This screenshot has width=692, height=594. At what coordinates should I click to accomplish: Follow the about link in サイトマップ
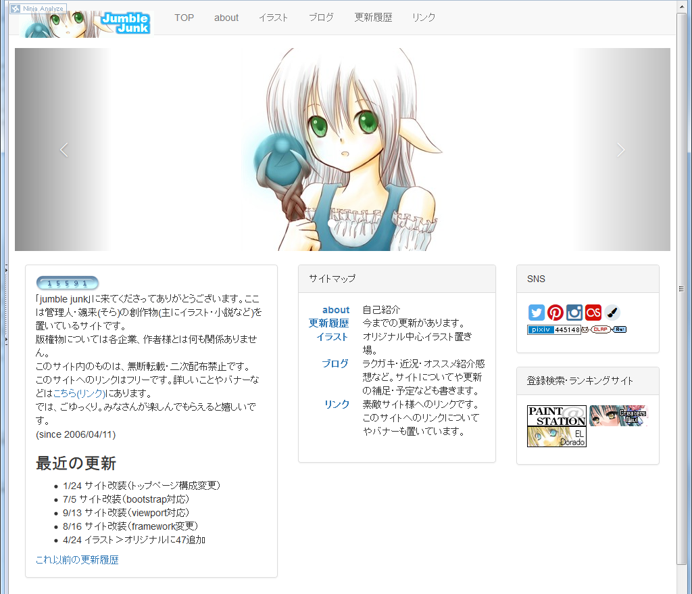point(335,310)
